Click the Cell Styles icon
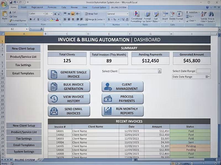This screenshot has height=165, width=221. pos(156,14)
